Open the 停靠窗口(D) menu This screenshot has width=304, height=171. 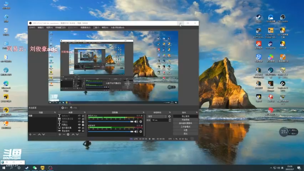click(60, 27)
